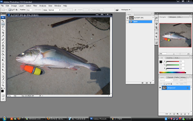Viewport: 193px width, 121px height.
Task: Open document status bar arrow menu
Action: pyautogui.click(x=40, y=96)
